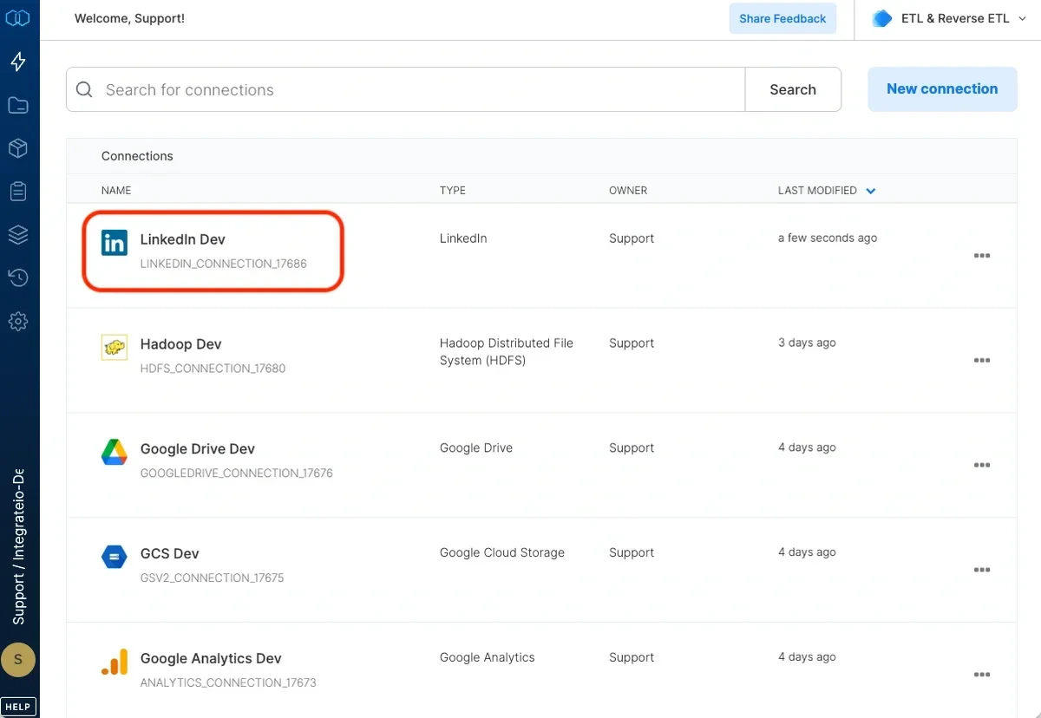Image resolution: width=1041 pixels, height=718 pixels.
Task: Click the TYPE column header
Action: coord(453,191)
